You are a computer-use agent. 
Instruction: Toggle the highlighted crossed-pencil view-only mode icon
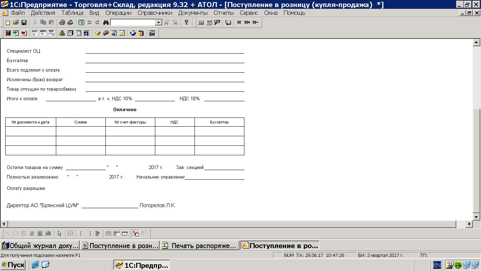[136, 234]
